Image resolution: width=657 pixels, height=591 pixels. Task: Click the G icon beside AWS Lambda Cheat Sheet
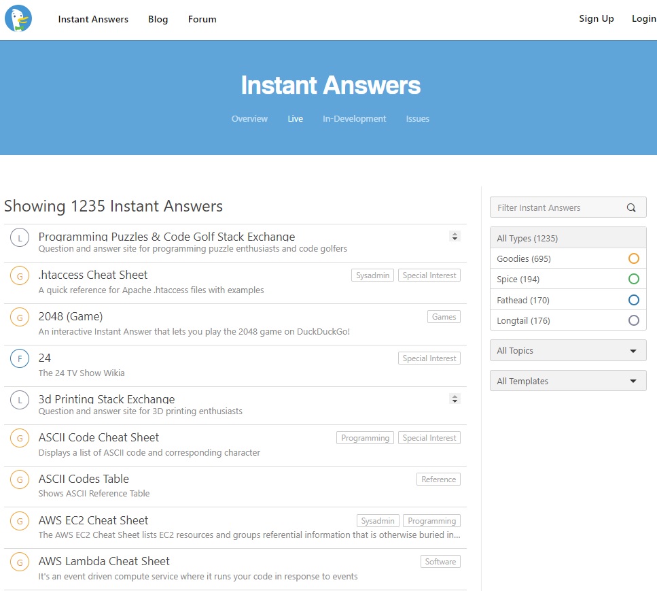[x=20, y=562]
